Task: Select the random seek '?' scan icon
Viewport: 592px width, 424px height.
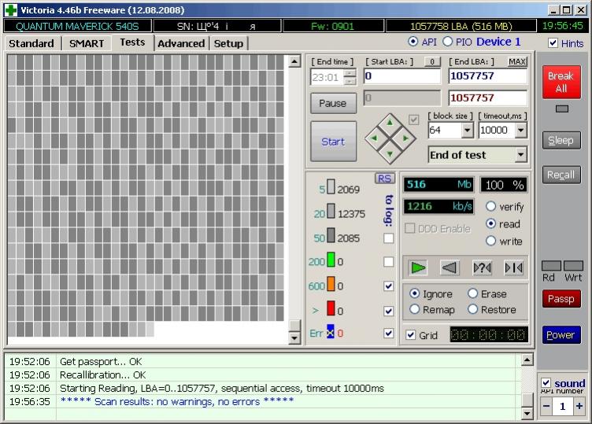Action: pos(482,267)
